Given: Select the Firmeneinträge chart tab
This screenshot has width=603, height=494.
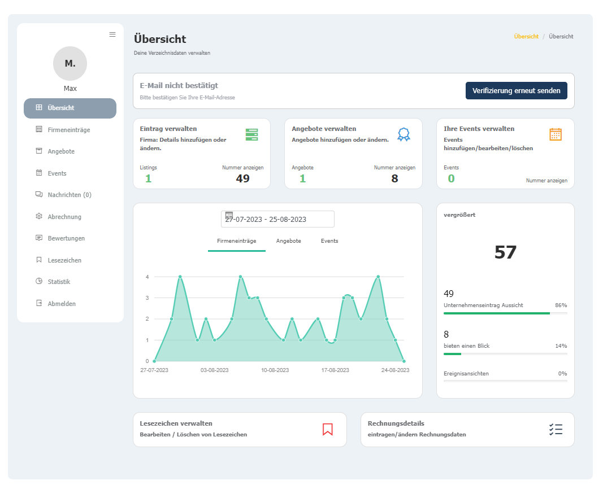Looking at the screenshot, I should click(x=236, y=241).
